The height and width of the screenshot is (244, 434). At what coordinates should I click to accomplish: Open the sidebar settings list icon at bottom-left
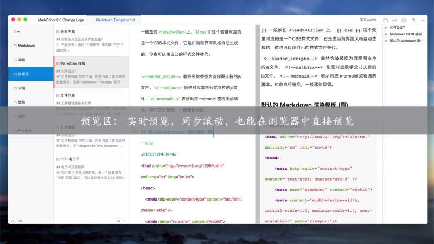pos(12,221)
